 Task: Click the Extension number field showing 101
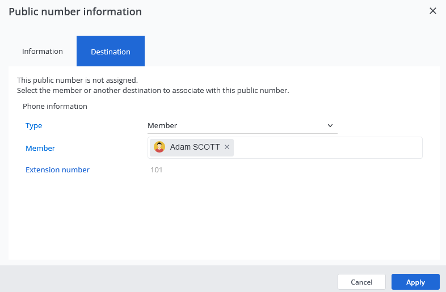pos(157,170)
